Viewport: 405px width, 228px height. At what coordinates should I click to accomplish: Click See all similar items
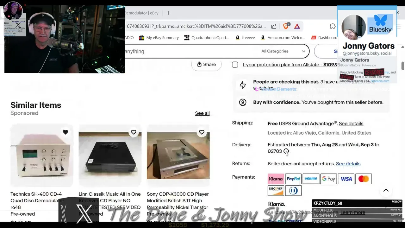point(202,113)
